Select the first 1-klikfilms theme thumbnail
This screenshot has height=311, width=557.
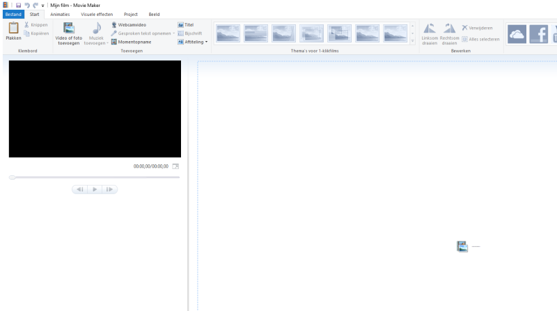coord(228,33)
